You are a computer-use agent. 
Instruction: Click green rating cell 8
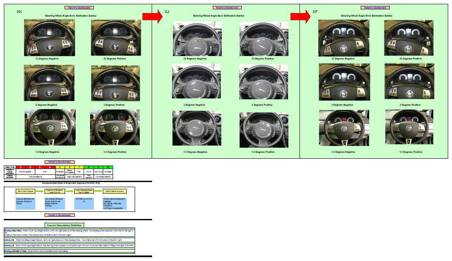89,167
